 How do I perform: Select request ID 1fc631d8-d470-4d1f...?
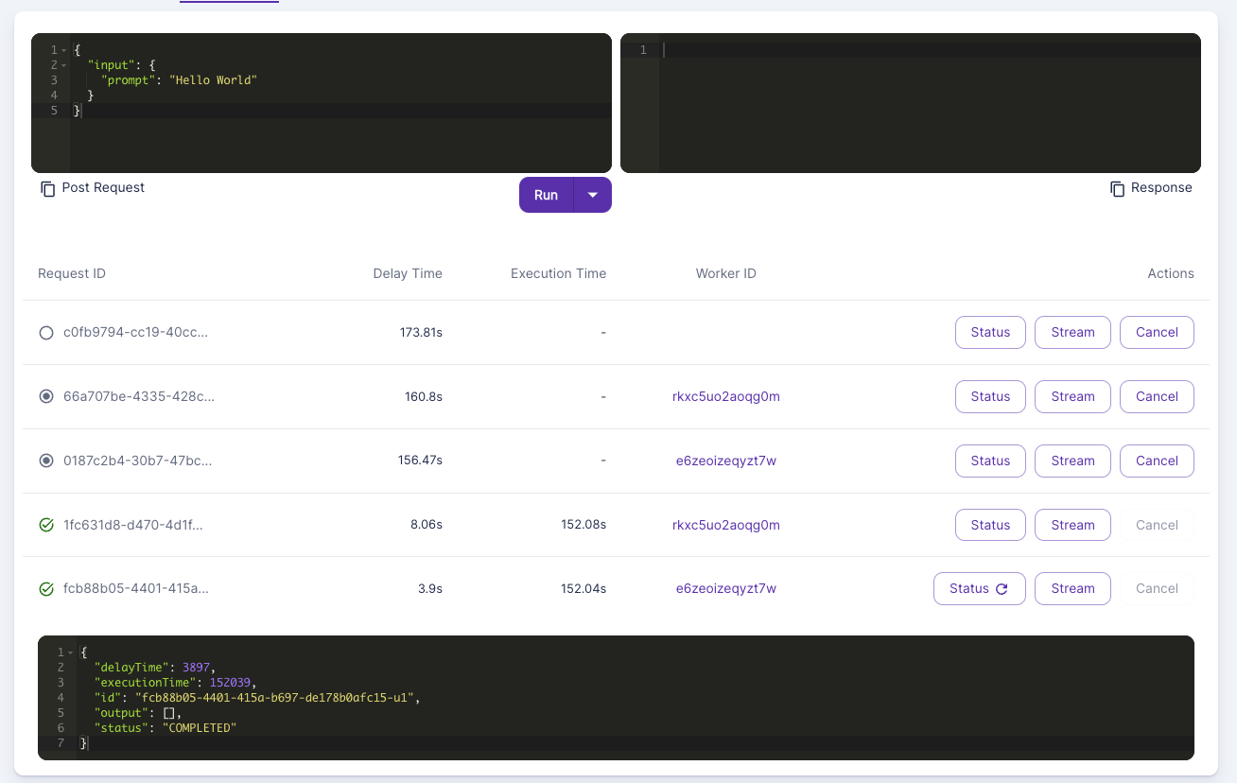132,525
